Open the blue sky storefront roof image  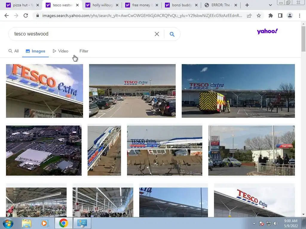coord(174,202)
